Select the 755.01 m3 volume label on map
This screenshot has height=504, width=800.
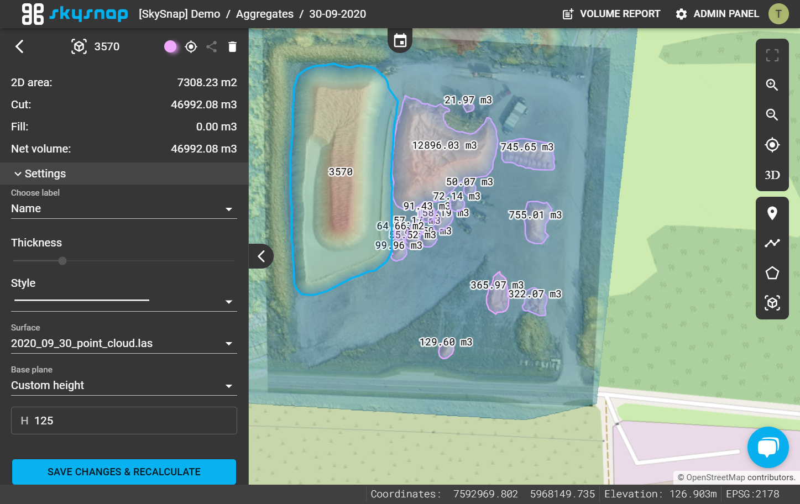[x=535, y=215]
